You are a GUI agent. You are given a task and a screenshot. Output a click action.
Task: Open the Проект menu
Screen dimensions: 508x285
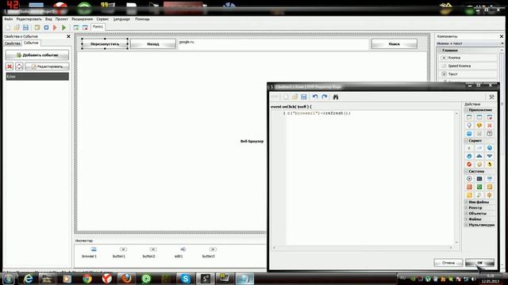62,19
